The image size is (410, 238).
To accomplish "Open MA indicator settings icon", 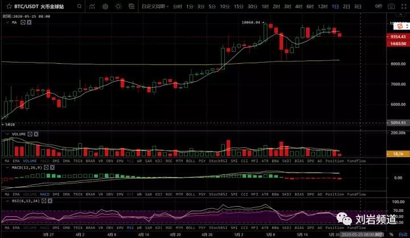I will 23,23.
